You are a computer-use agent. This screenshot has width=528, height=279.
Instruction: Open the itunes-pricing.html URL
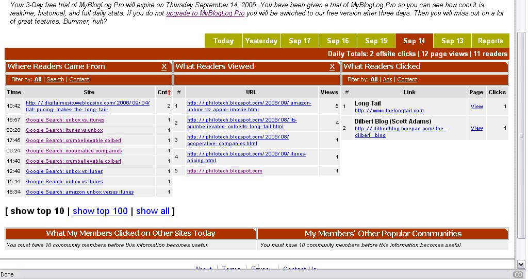pos(246,157)
